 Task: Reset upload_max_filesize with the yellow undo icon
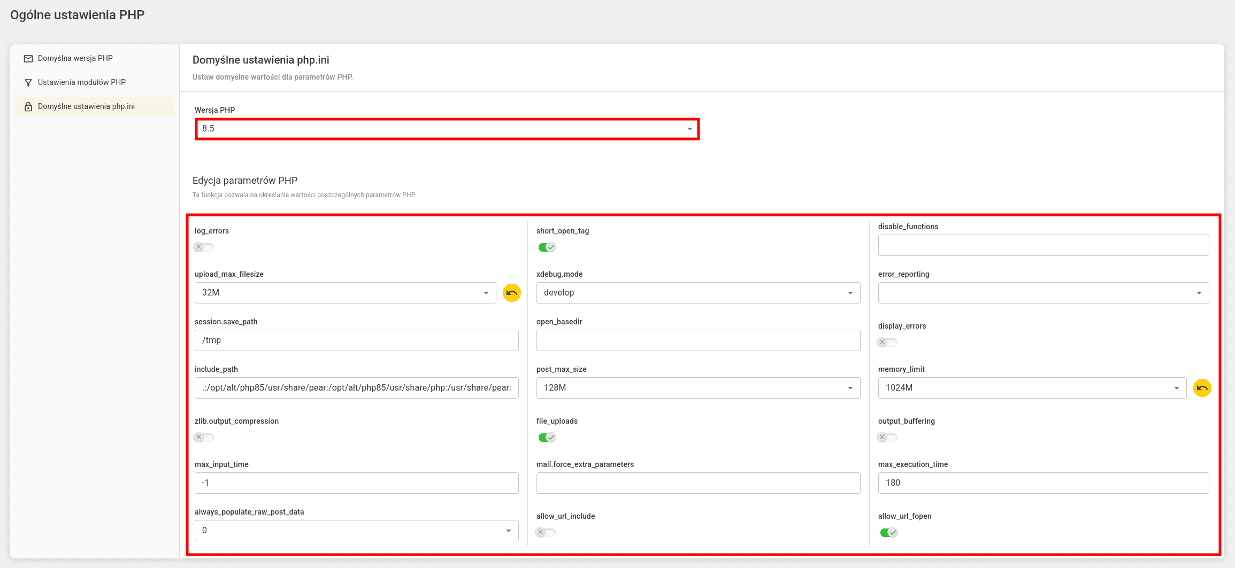point(512,293)
